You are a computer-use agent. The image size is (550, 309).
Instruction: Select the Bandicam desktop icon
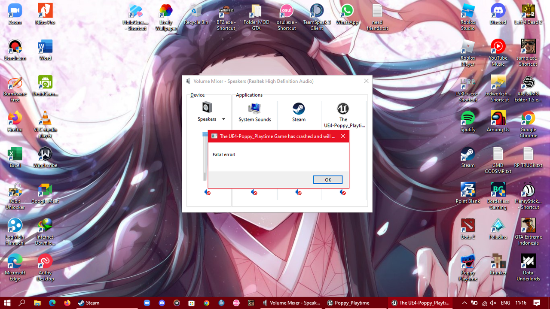pos(15,49)
